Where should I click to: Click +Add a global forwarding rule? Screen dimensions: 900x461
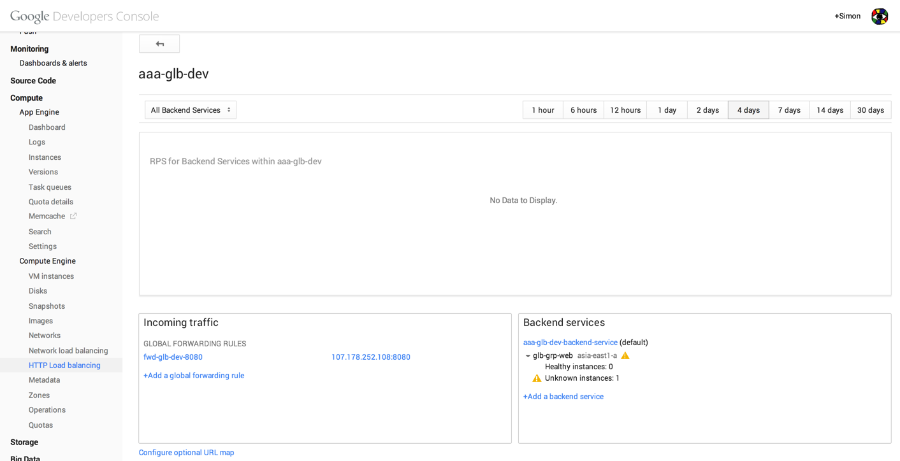tap(194, 376)
